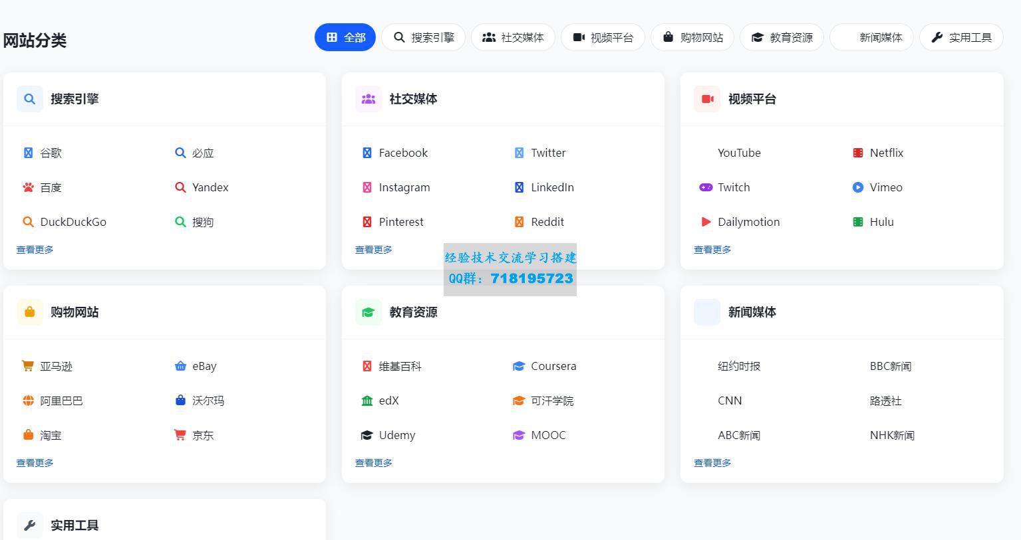This screenshot has height=540, width=1021.
Task: Click the basket icon next to eBay
Action: [x=180, y=365]
